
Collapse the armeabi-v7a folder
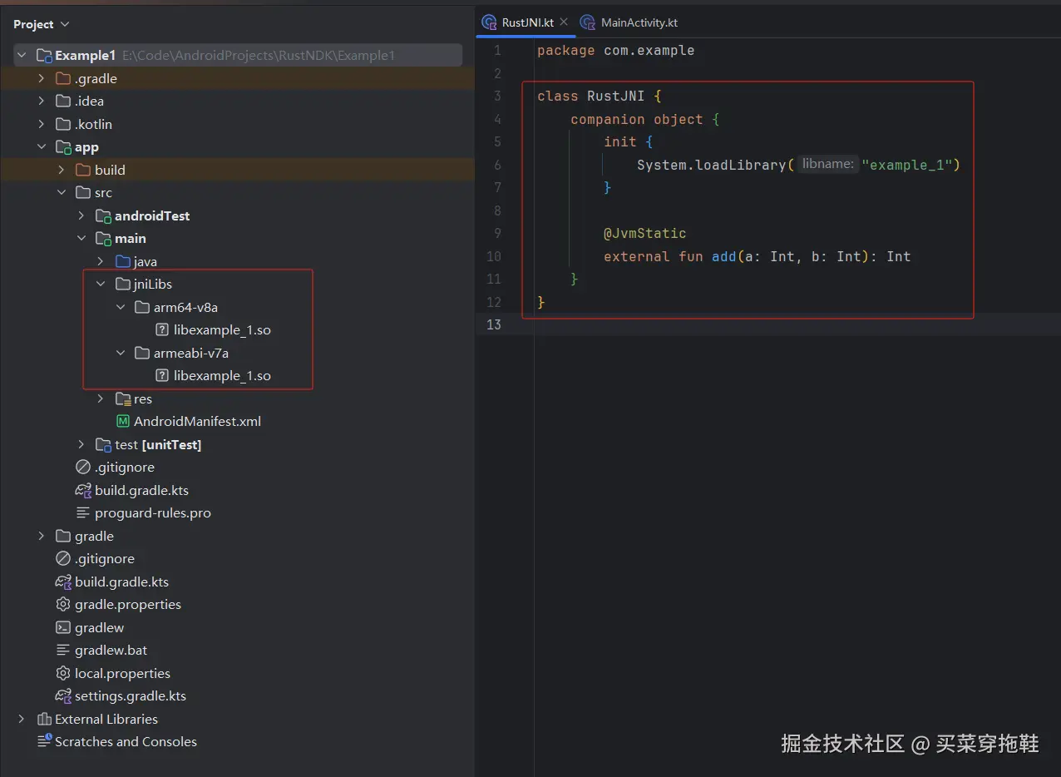[x=121, y=353]
